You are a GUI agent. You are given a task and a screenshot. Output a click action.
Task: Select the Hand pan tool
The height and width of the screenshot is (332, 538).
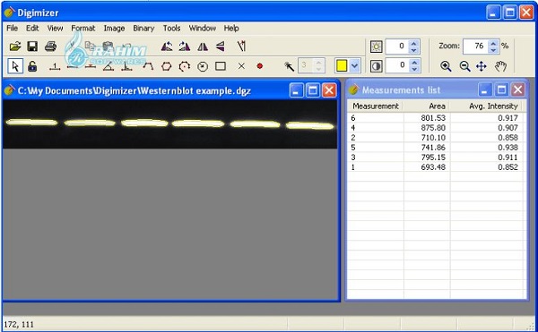500,66
